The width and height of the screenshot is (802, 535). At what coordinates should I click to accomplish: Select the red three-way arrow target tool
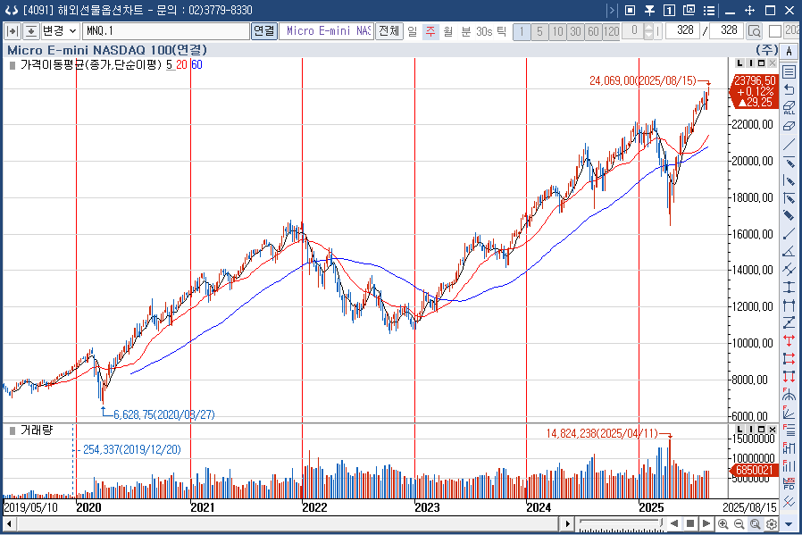tap(789, 340)
